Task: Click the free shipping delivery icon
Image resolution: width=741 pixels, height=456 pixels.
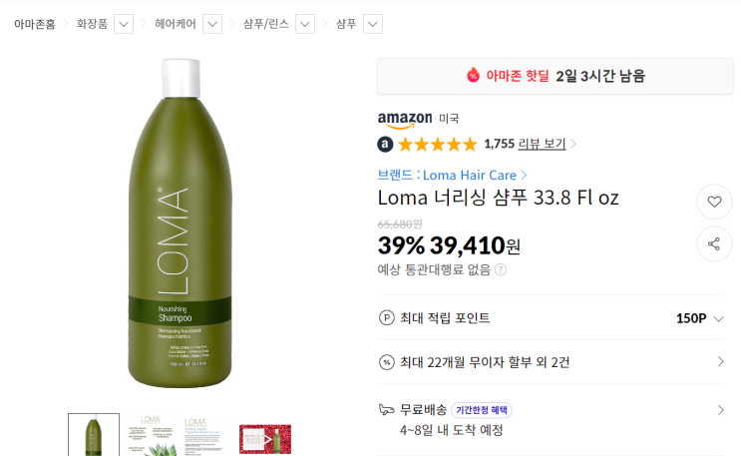Action: click(387, 409)
